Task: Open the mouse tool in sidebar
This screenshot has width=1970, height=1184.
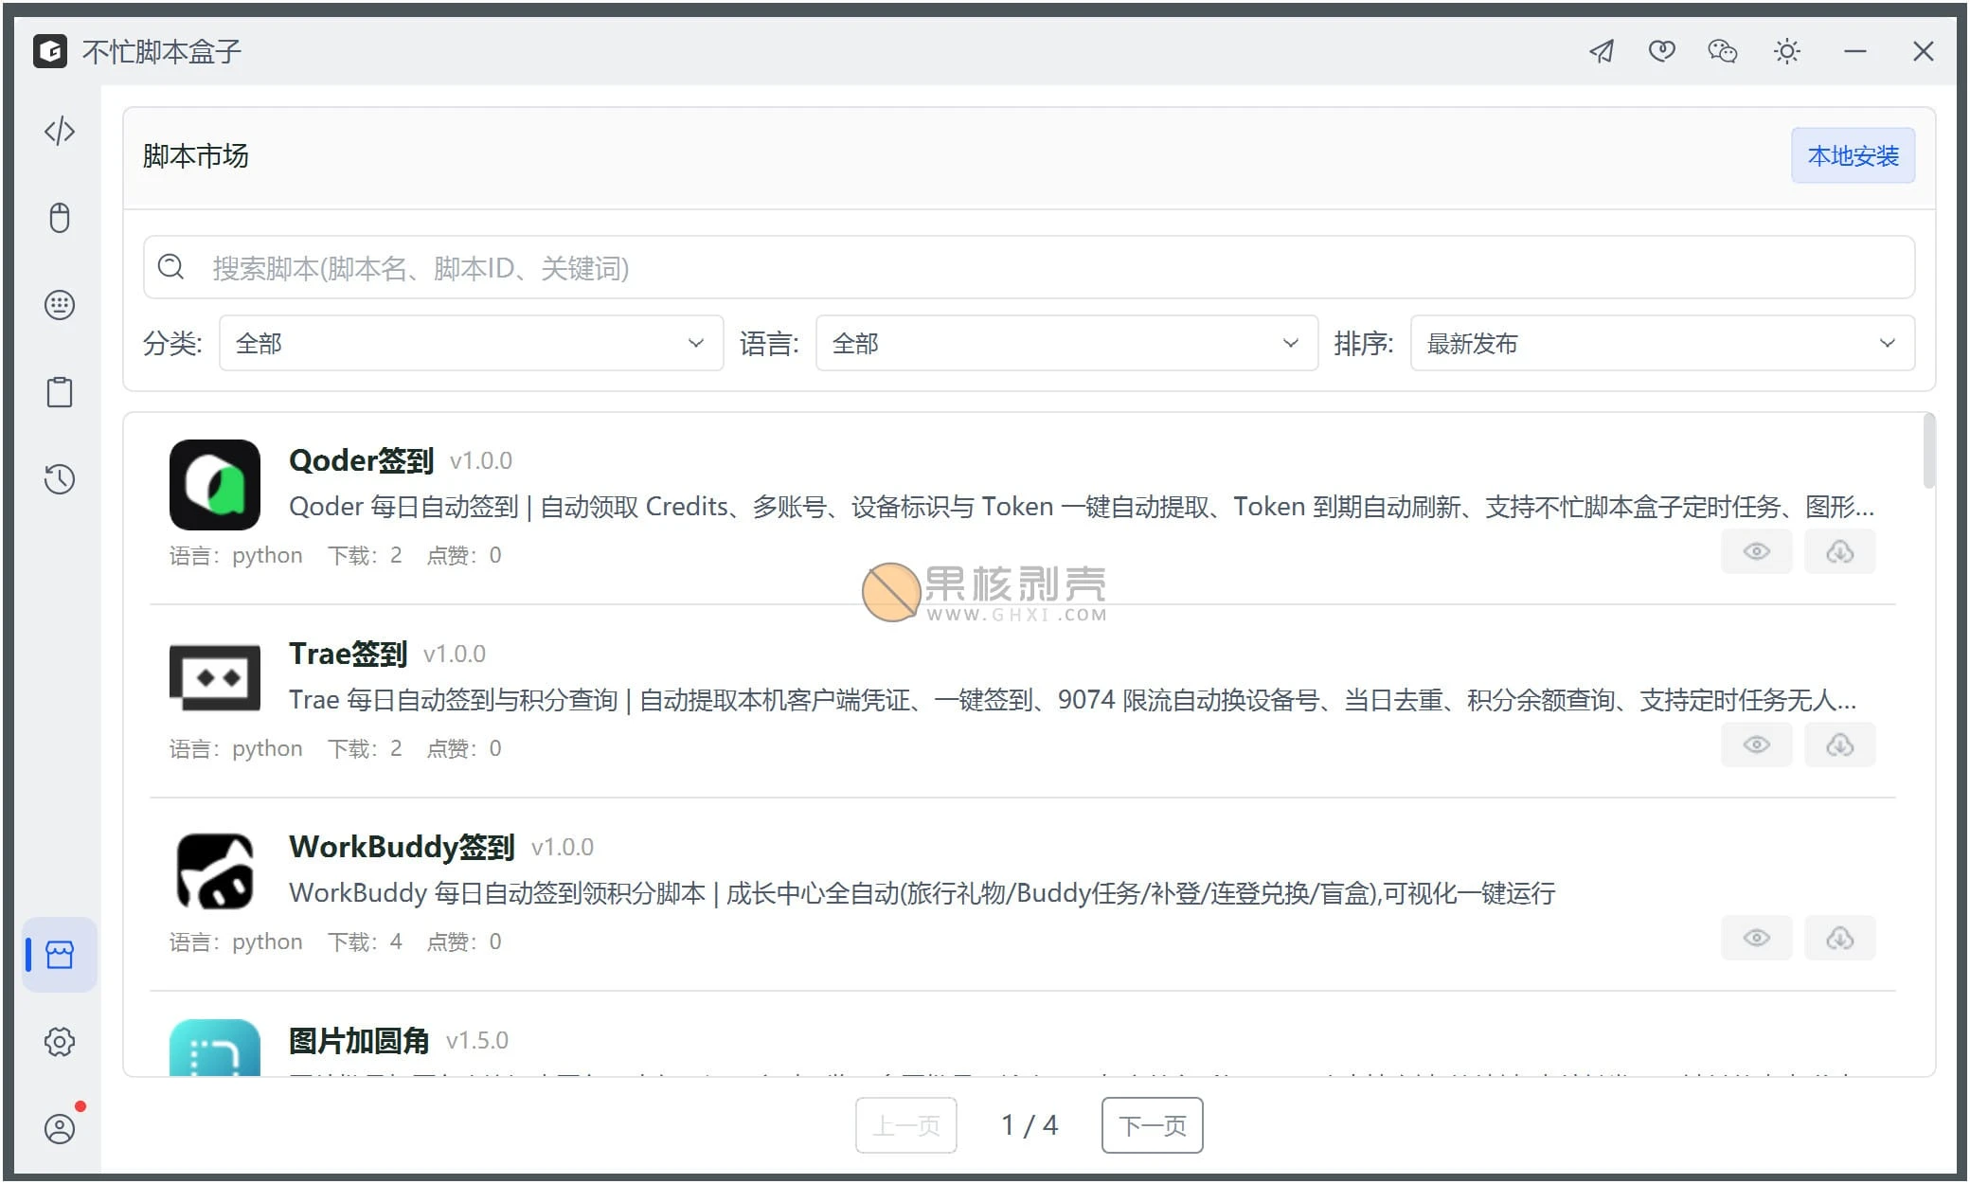Action: [59, 218]
